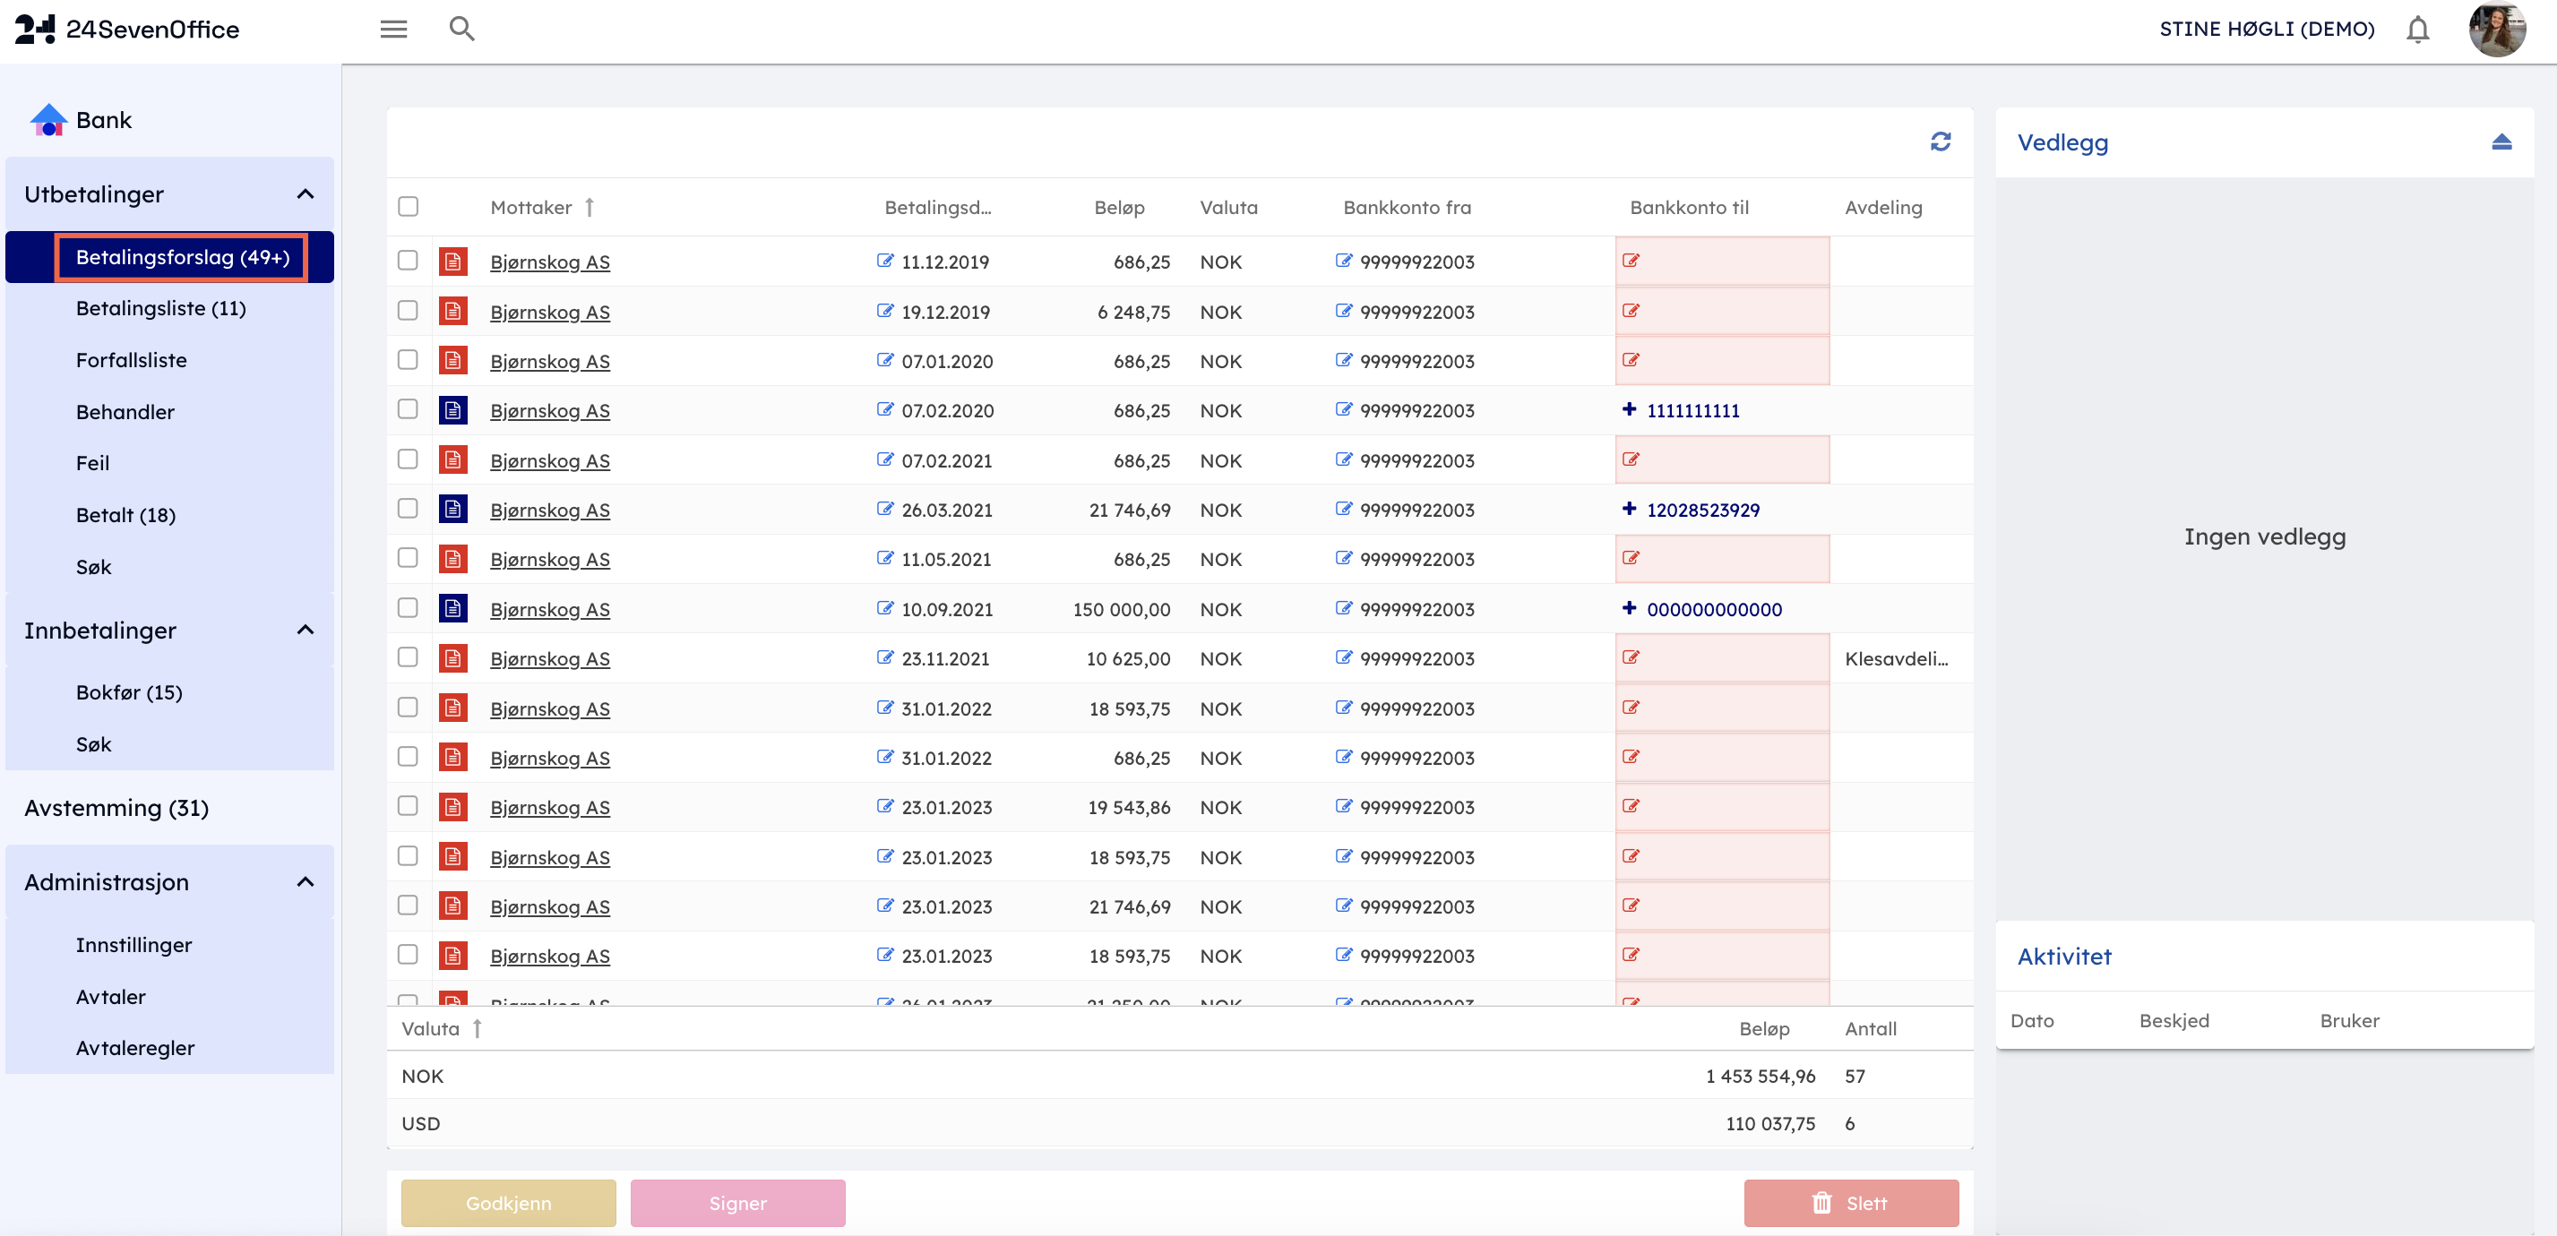Go to Avstemming (31)

tap(116, 808)
